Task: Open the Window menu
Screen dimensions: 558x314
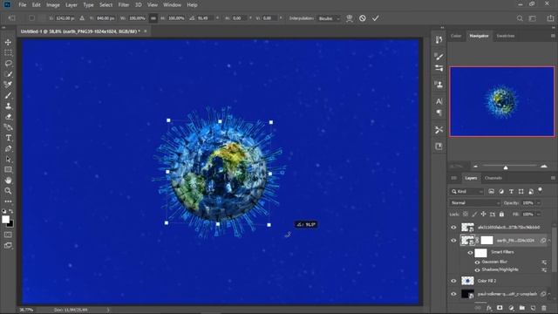Action: click(173, 5)
